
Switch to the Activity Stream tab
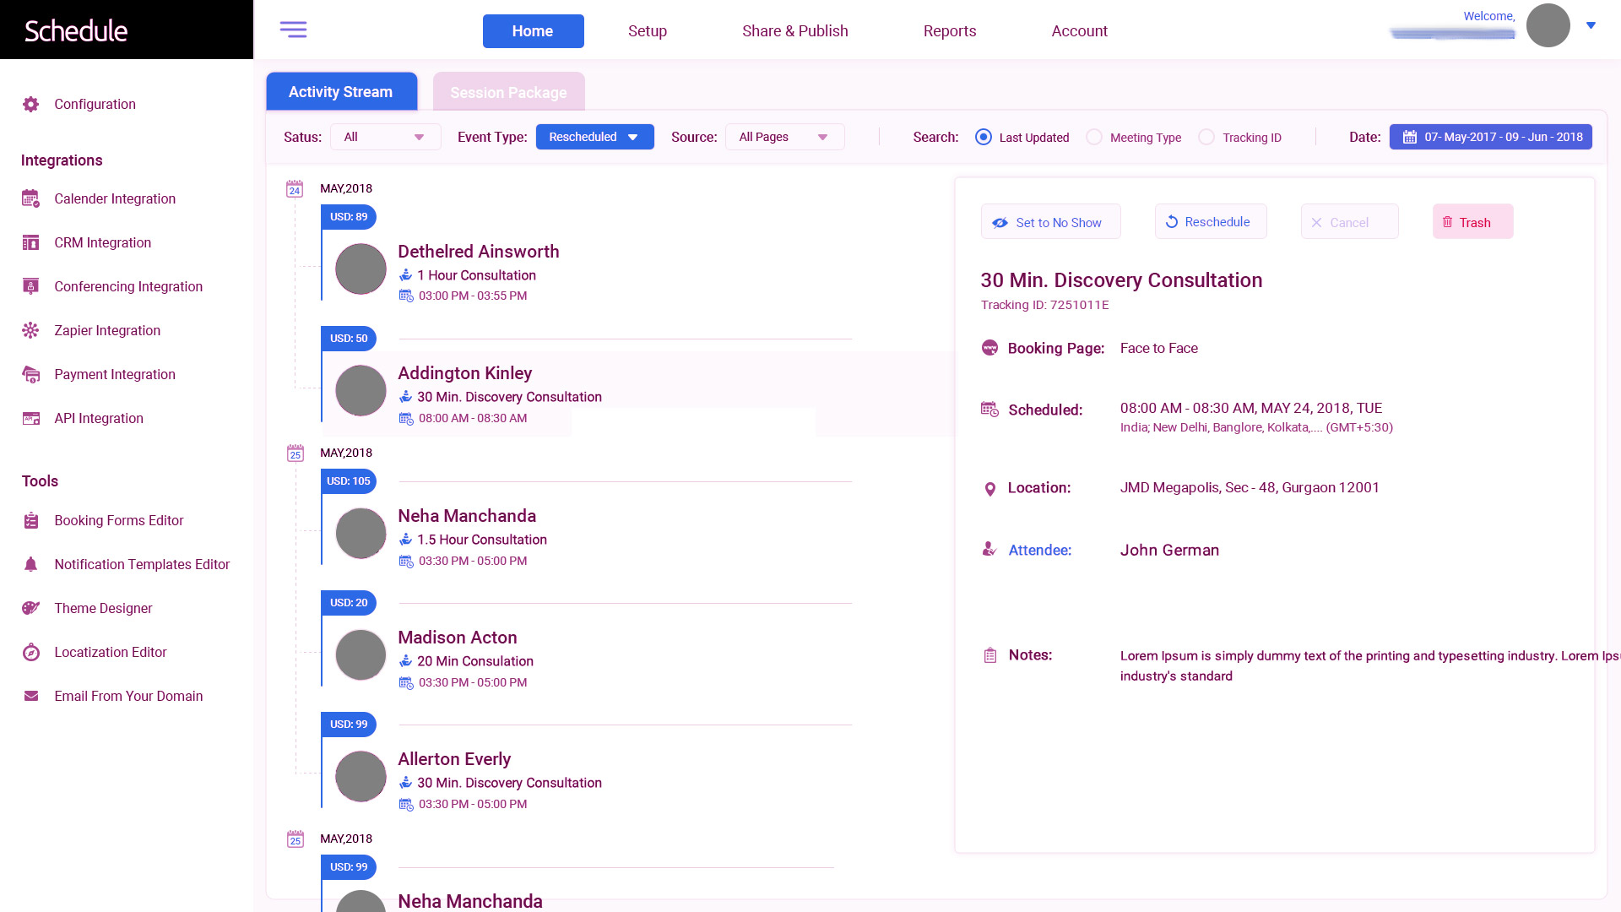click(x=341, y=91)
